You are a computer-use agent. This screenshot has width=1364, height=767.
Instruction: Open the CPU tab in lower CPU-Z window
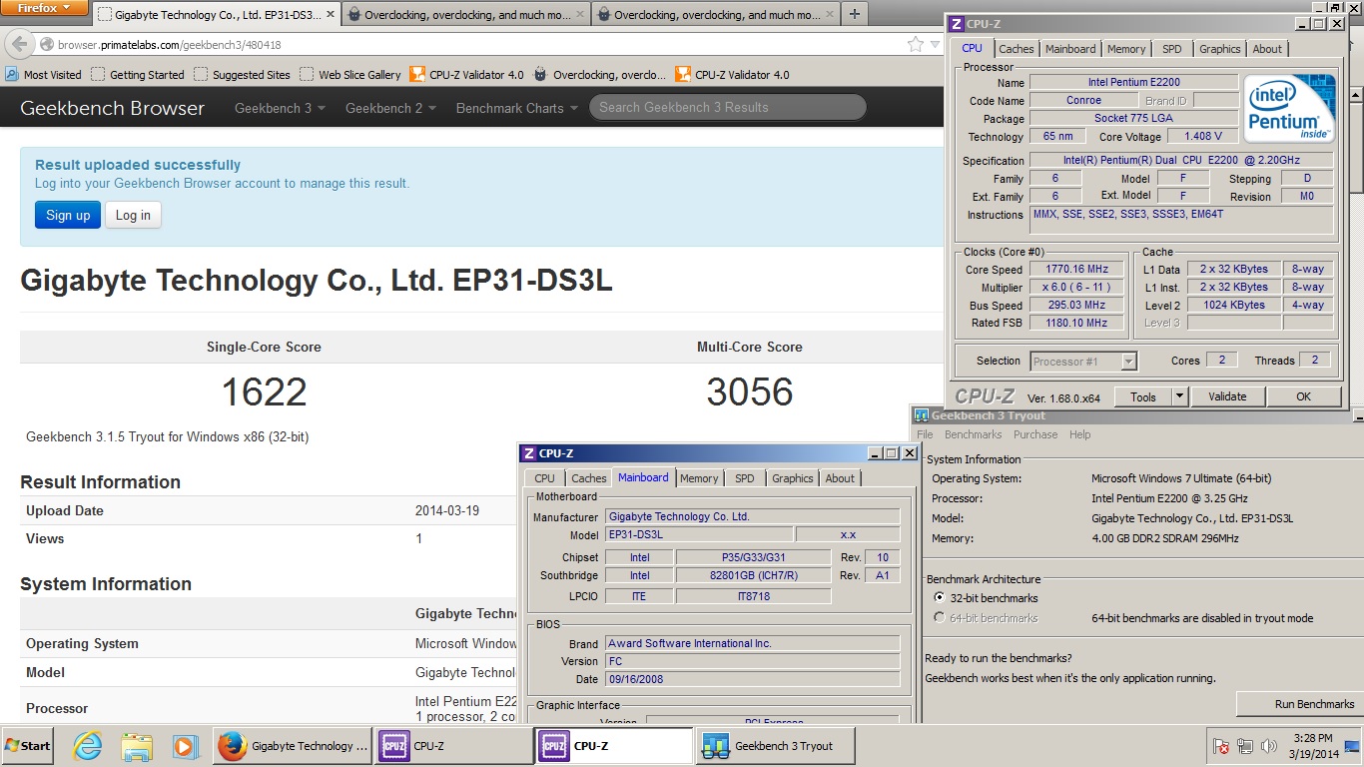tap(545, 478)
